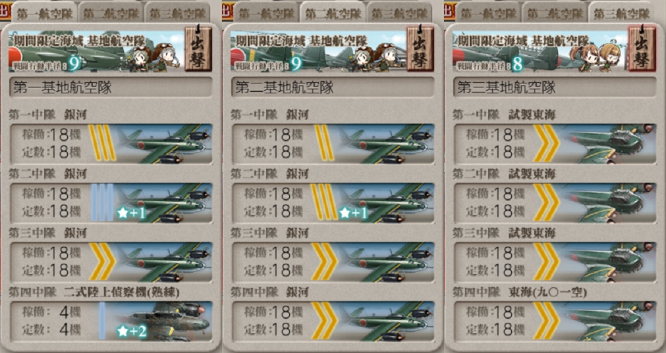This screenshot has height=353, width=666.
Task: Click the 二式陸上偵察機(熟練) aircraft image
Action: [x=163, y=321]
